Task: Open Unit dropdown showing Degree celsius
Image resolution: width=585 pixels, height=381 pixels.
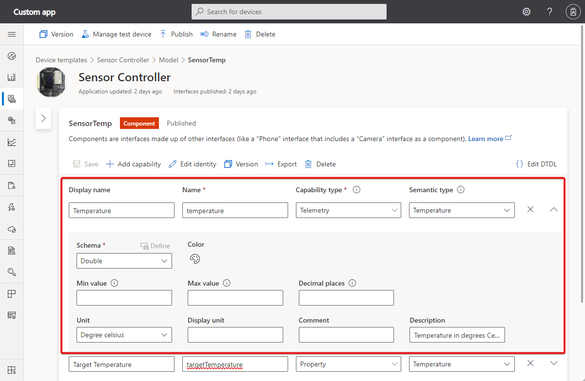Action: [124, 335]
